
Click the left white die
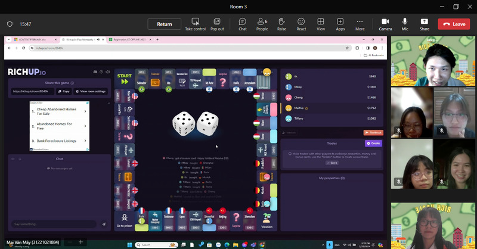(x=184, y=123)
